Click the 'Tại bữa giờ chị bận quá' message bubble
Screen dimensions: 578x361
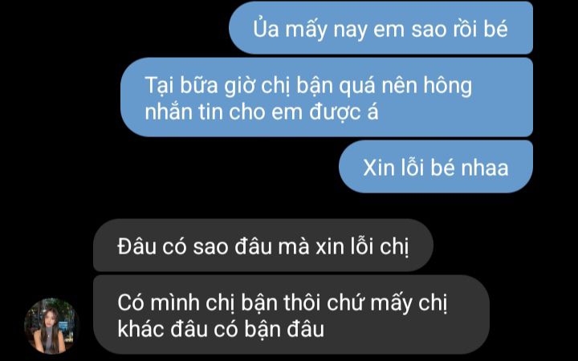click(x=327, y=98)
